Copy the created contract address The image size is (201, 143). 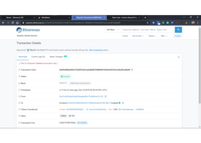point(123,103)
